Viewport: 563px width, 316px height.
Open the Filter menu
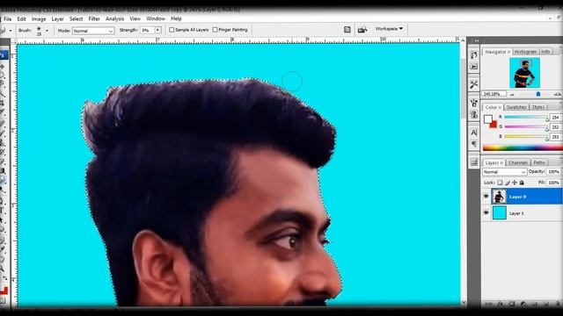[94, 18]
